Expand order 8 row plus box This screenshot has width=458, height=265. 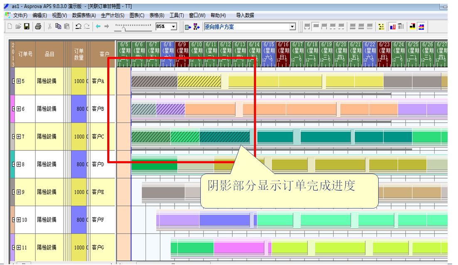point(19,164)
